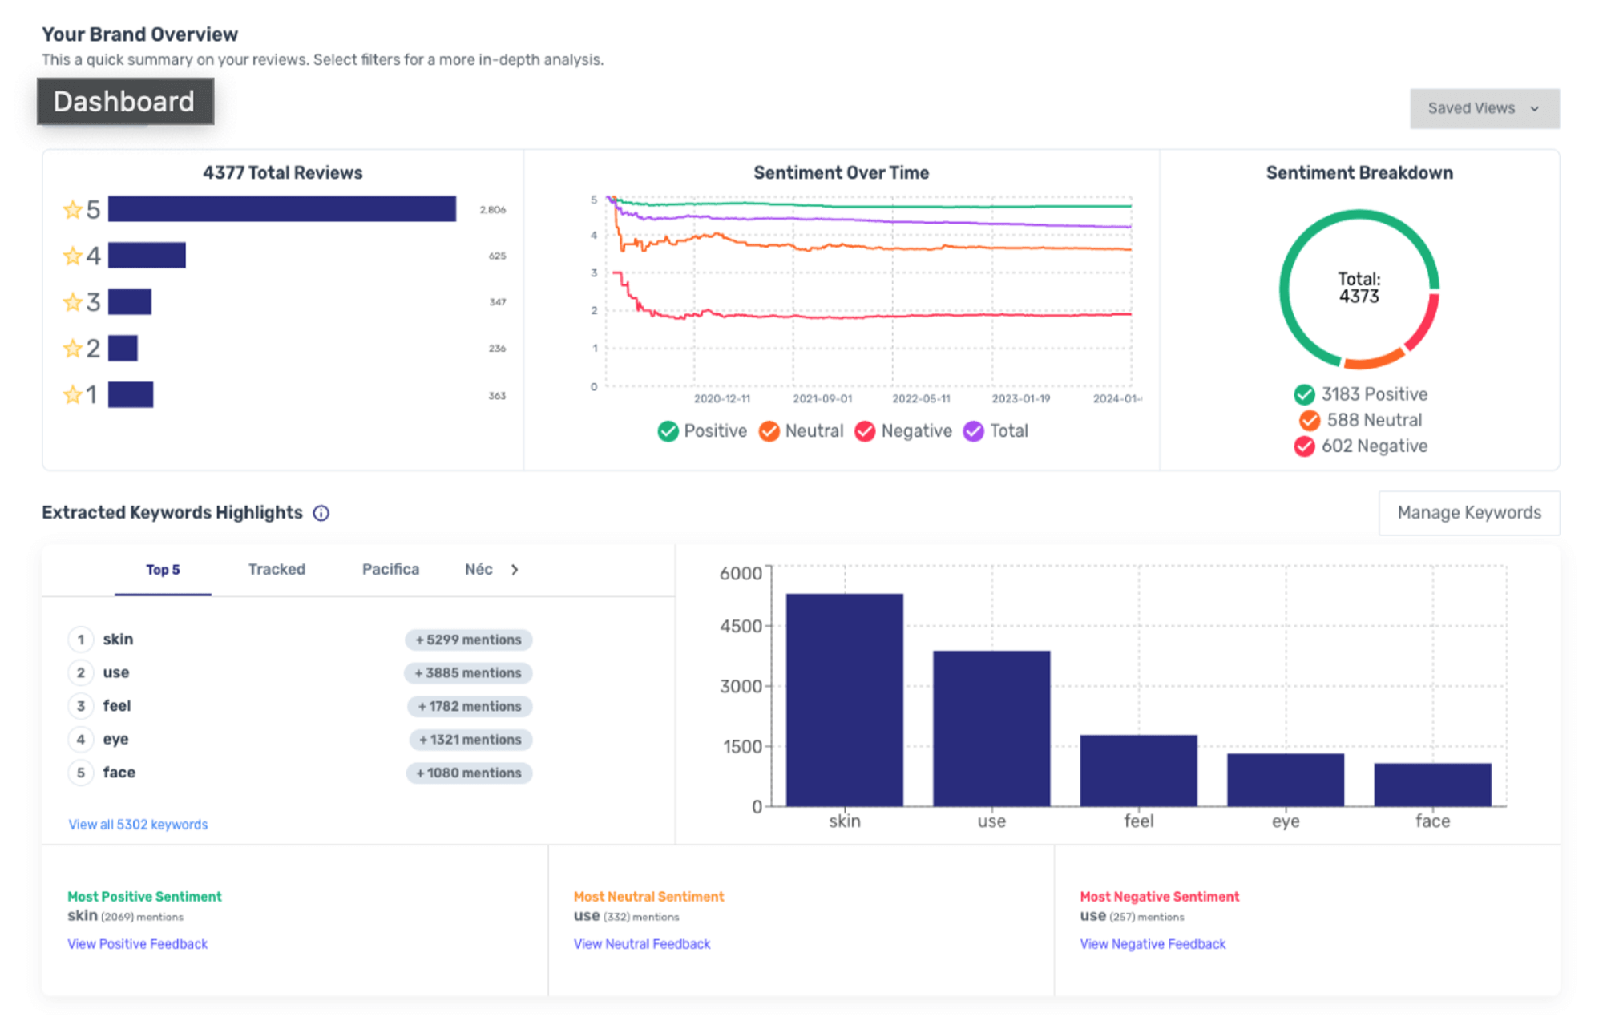Image resolution: width=1603 pixels, height=1029 pixels.
Task: Open View all 5302 keywords link
Action: pos(138,824)
